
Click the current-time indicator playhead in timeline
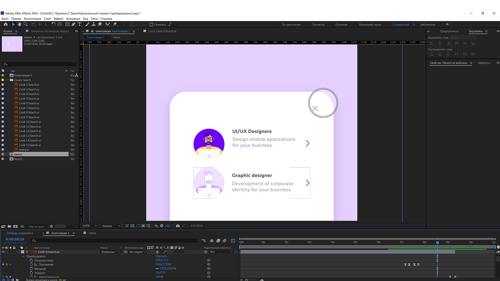tap(437, 243)
